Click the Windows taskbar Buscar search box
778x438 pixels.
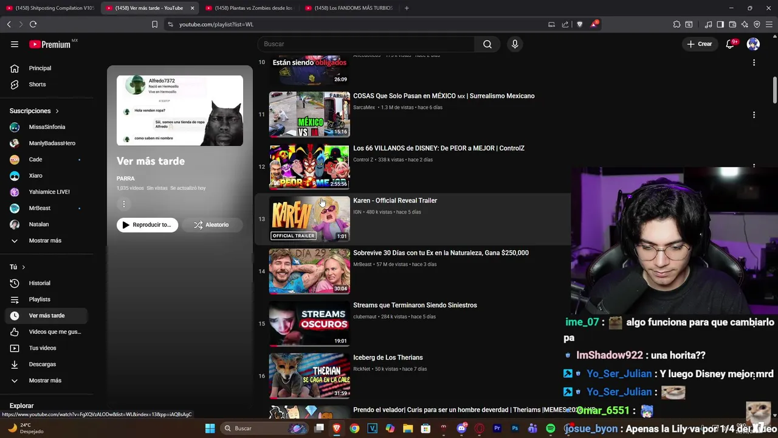[264, 428]
